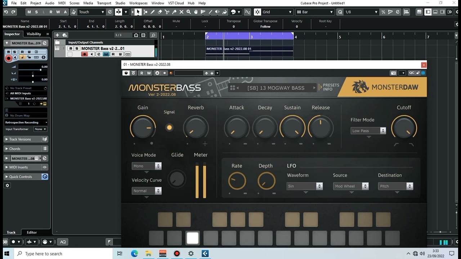Click the Undo arrow icon
Screen dimensions: 461x259
point(6,12)
